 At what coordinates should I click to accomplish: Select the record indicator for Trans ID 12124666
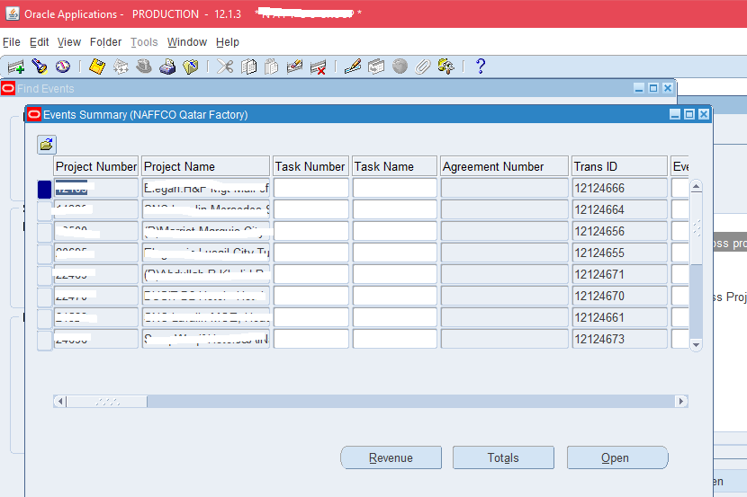[44, 189]
